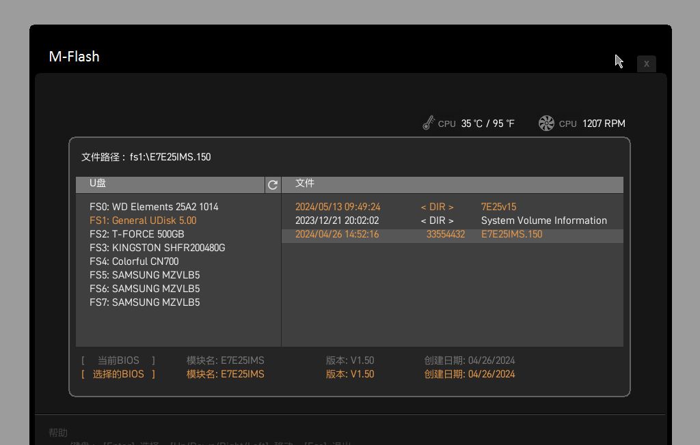Click the file size 33554432

(x=446, y=235)
